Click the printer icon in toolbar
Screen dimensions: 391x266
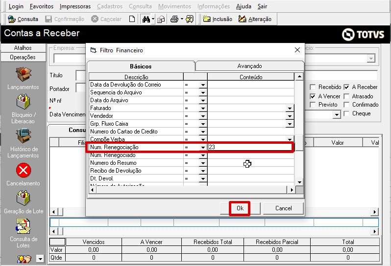(174, 19)
